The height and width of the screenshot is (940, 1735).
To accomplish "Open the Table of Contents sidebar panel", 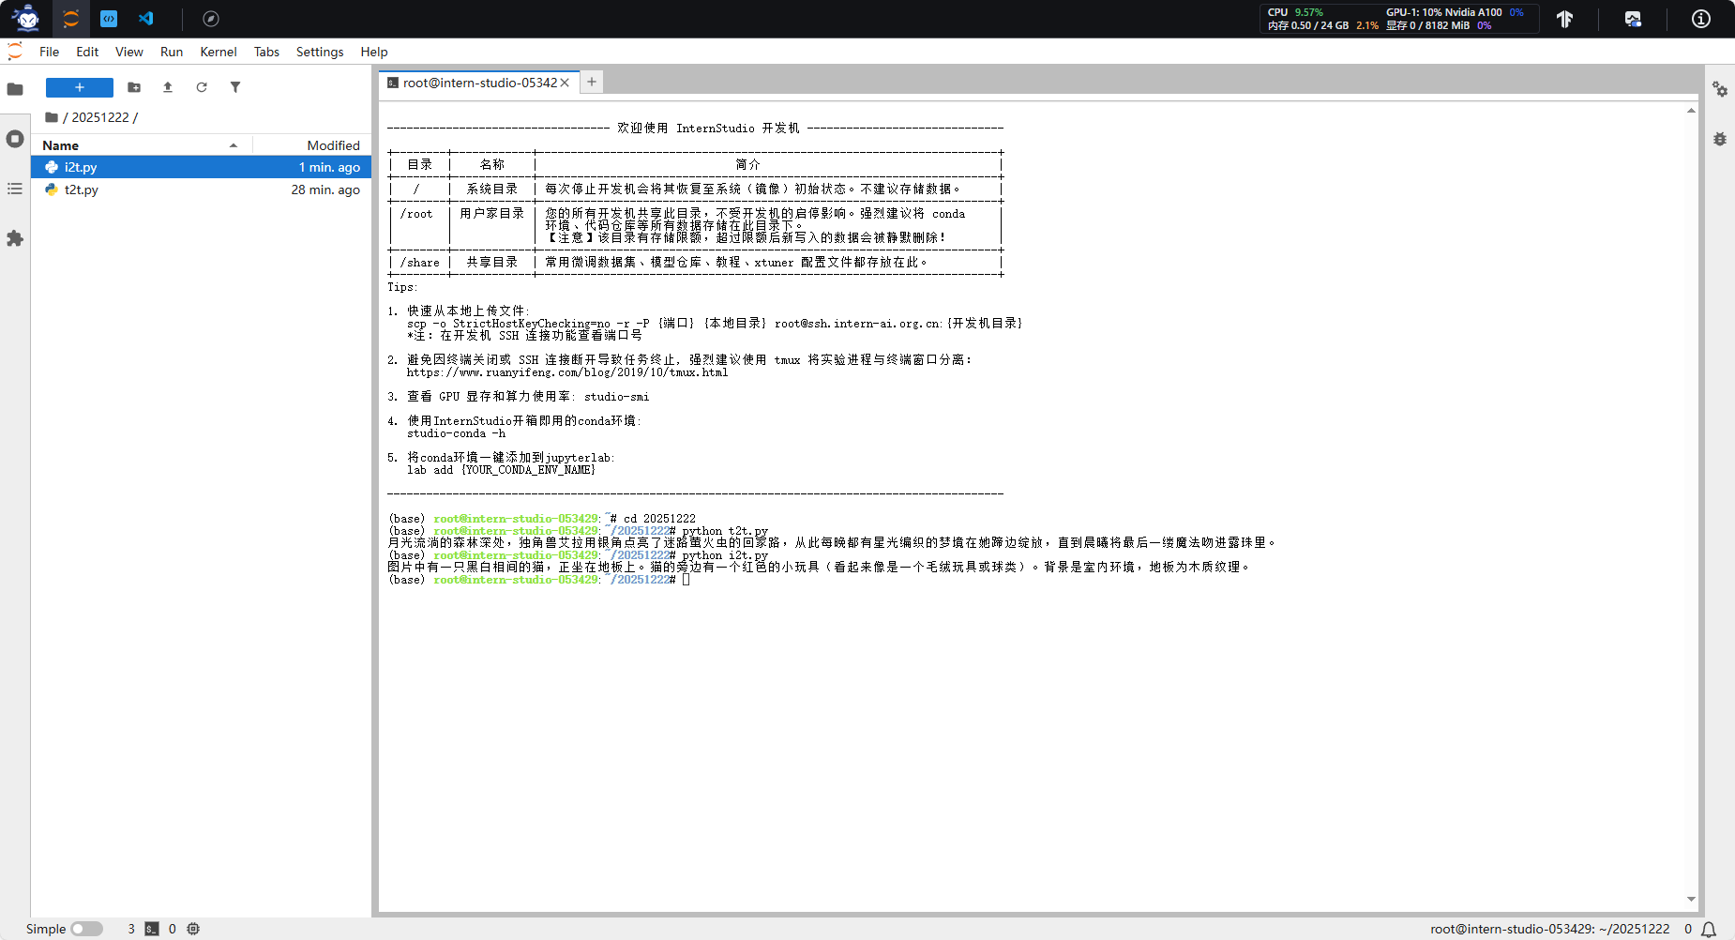I will [x=15, y=189].
